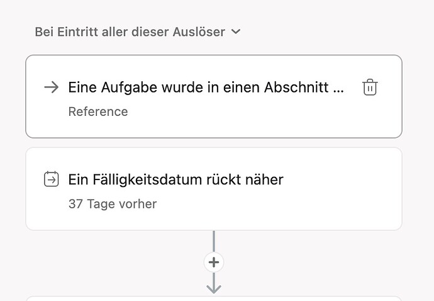The height and width of the screenshot is (301, 434).
Task: Click the arrow icon on the Aufgabe trigger
Action: (51, 88)
